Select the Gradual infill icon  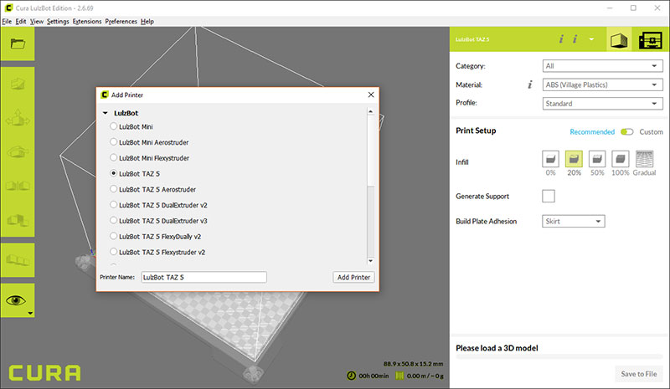click(644, 159)
